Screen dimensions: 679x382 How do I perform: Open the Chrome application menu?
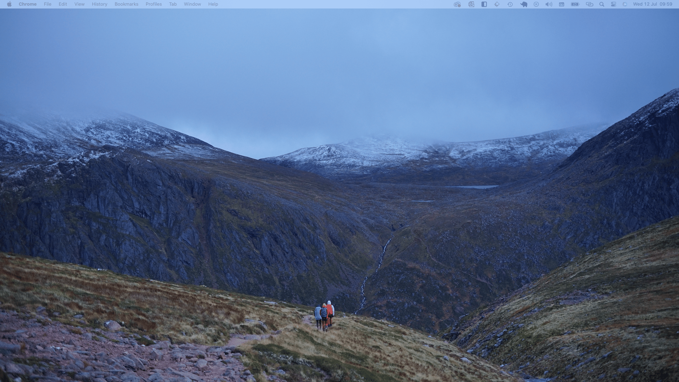click(x=28, y=4)
